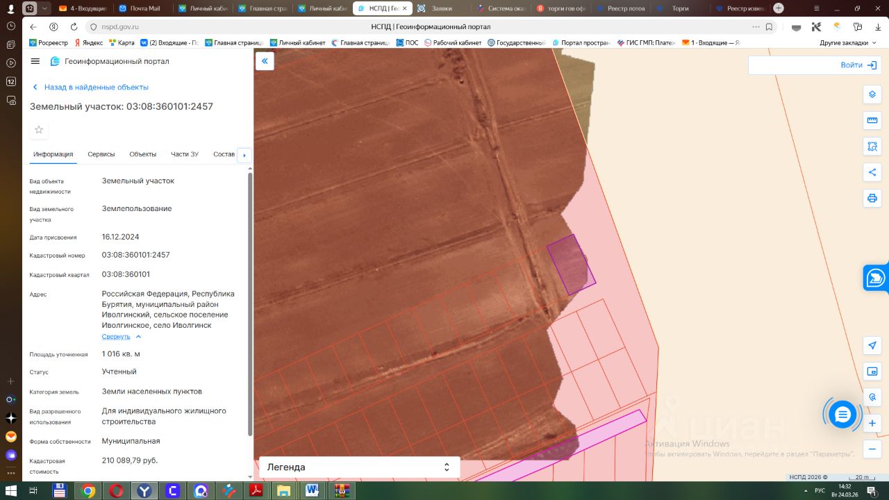The width and height of the screenshot is (889, 500).
Task: Select the ruler measurement tool
Action: (x=872, y=120)
